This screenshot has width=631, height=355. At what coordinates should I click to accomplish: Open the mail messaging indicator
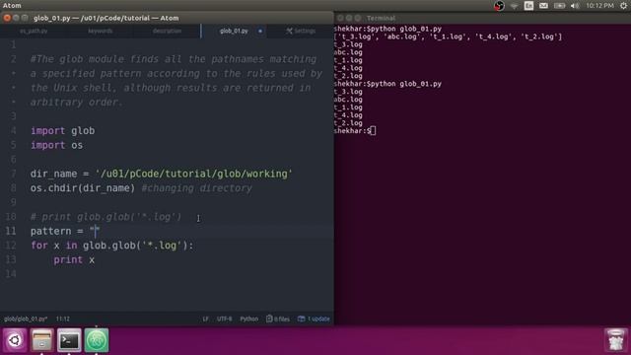(x=543, y=6)
